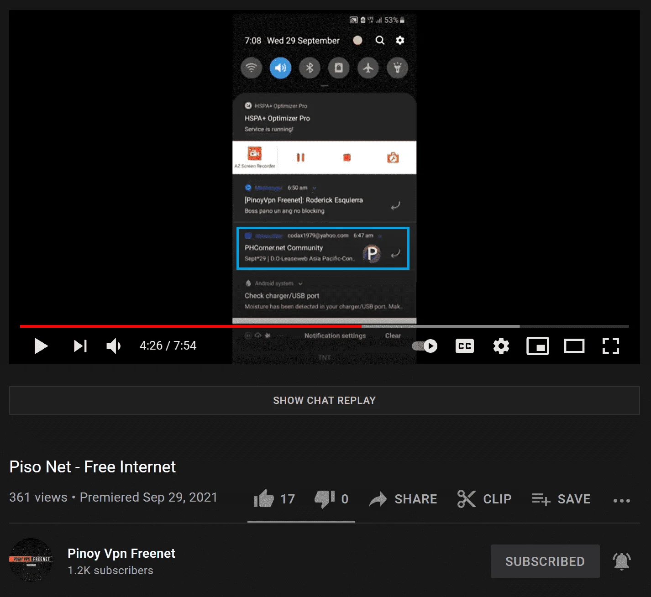The width and height of the screenshot is (651, 597).
Task: Click the 4:26 / 7:54 time display
Action: point(168,346)
